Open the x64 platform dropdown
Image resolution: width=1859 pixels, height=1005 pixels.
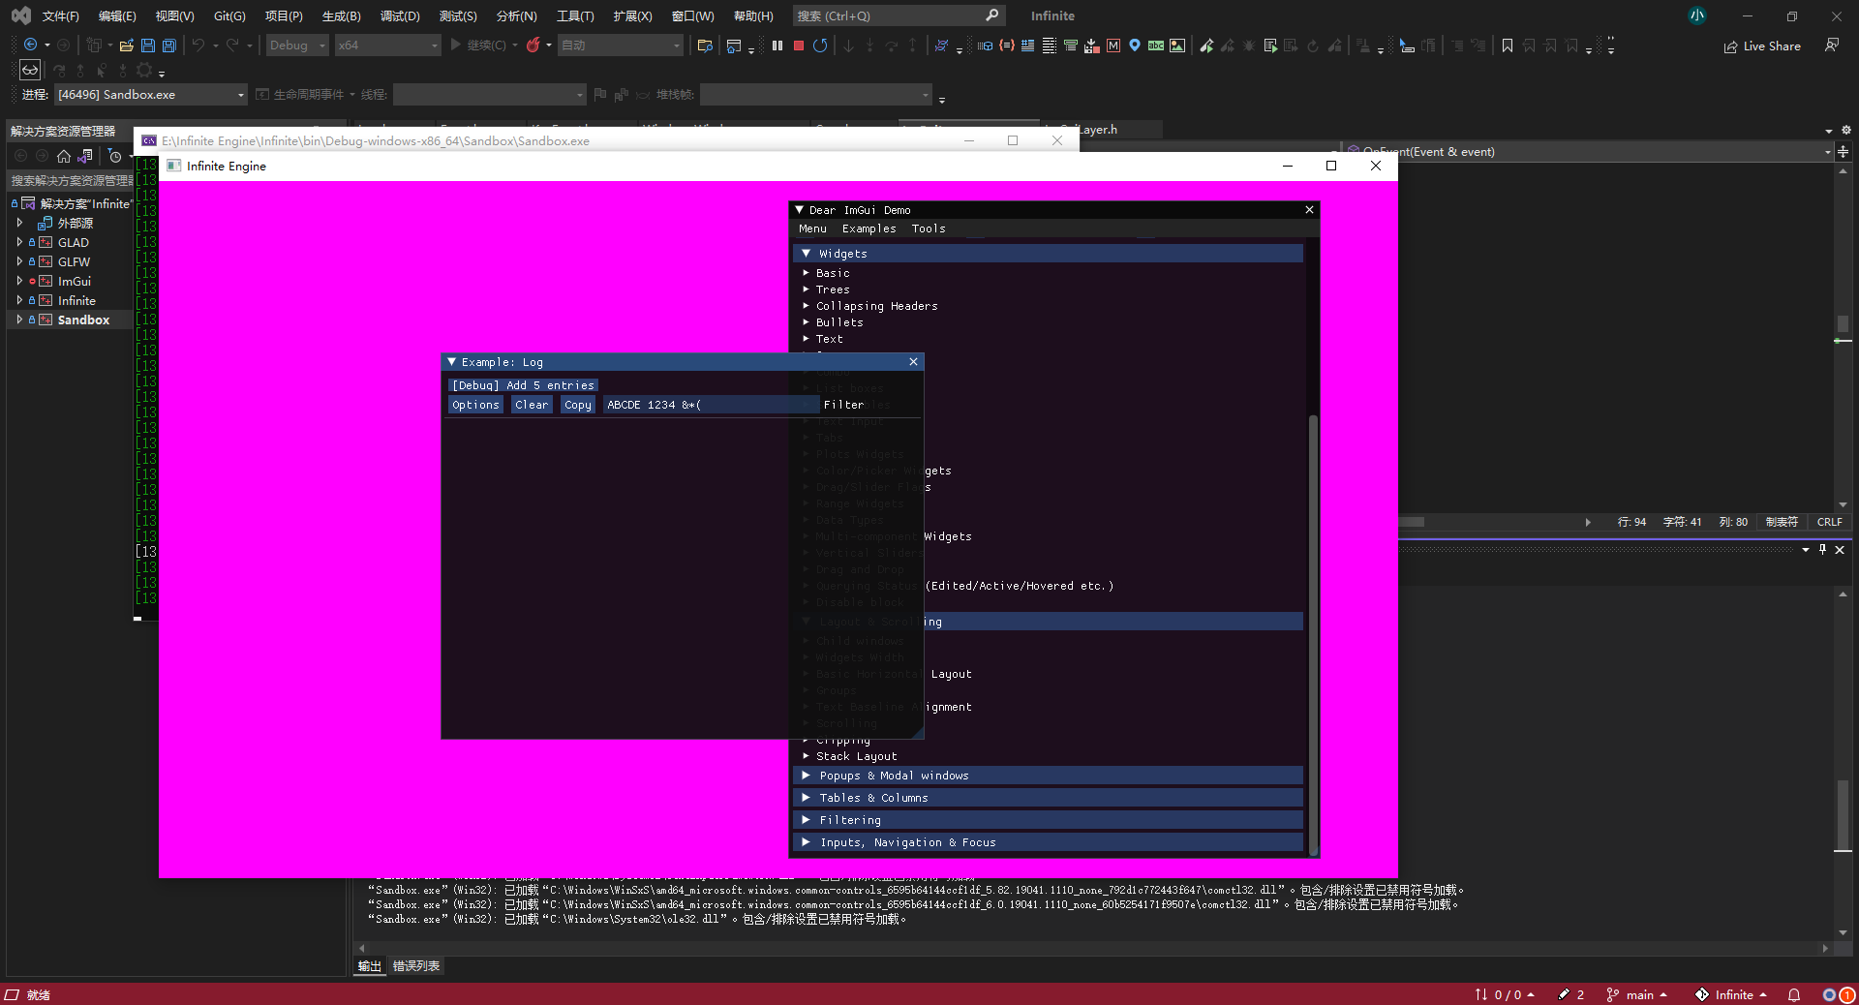(387, 46)
